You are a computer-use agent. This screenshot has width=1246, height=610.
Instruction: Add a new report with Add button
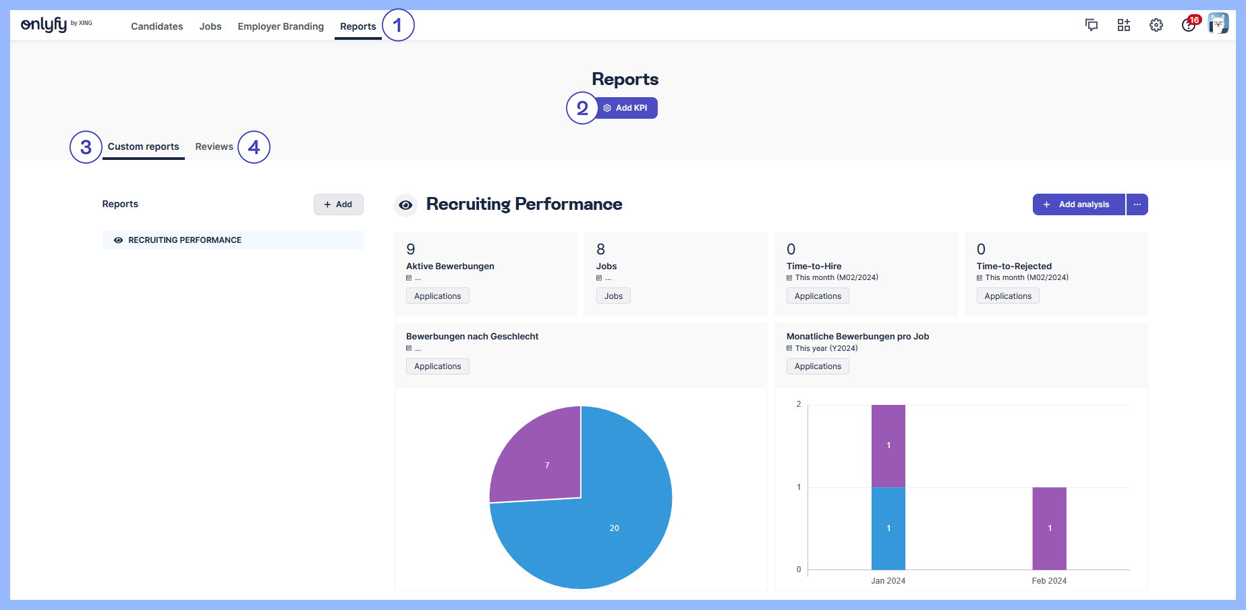pyautogui.click(x=338, y=204)
